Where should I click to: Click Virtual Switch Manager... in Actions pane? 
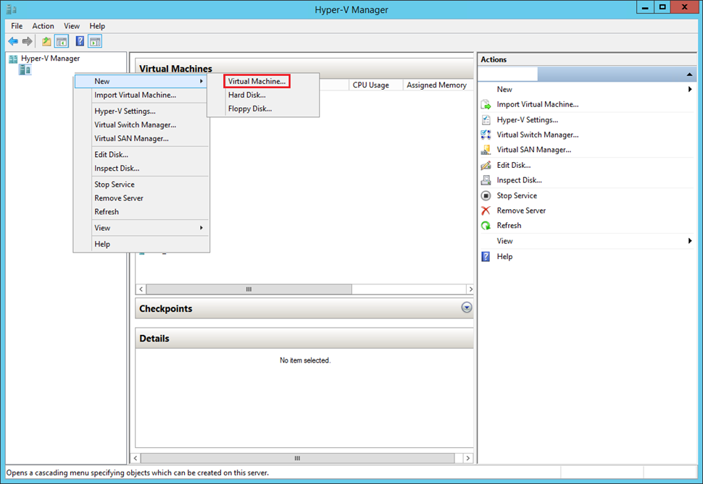[x=538, y=135]
